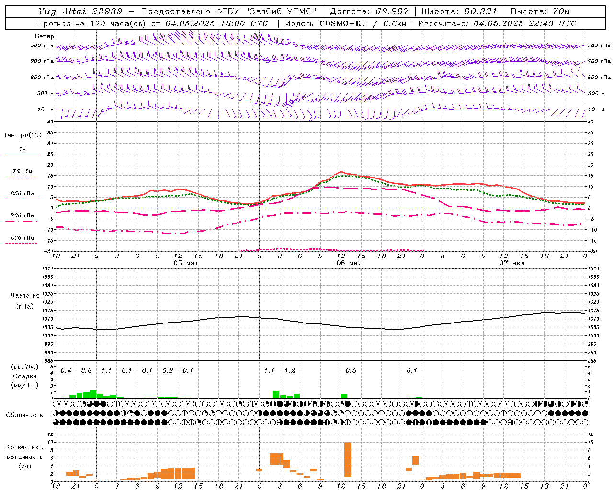Click the green precipitation bar below value '0.5'
The height and width of the screenshot is (490, 613).
pyautogui.click(x=344, y=396)
